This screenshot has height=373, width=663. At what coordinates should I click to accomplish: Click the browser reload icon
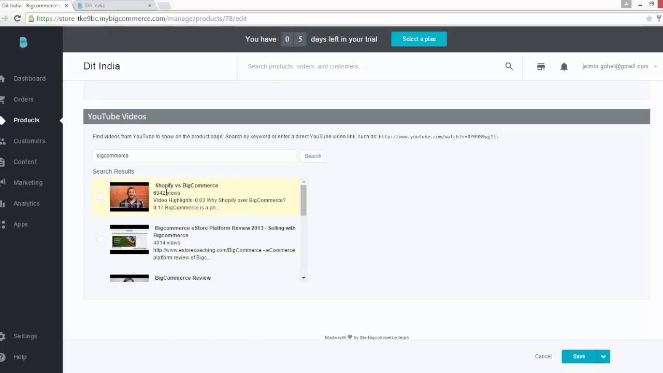coord(17,18)
